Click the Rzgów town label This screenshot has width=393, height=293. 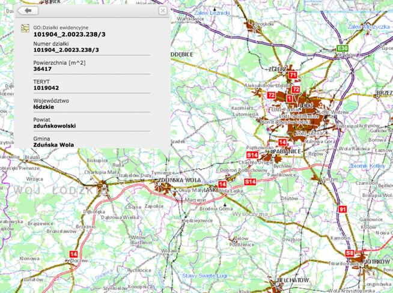(316, 154)
